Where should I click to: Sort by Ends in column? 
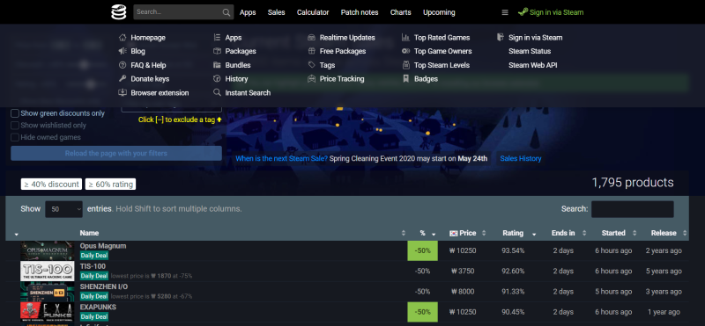point(563,233)
